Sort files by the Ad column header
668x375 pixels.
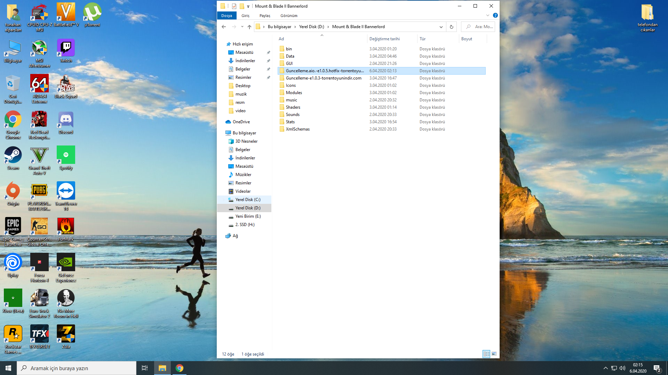click(322, 39)
